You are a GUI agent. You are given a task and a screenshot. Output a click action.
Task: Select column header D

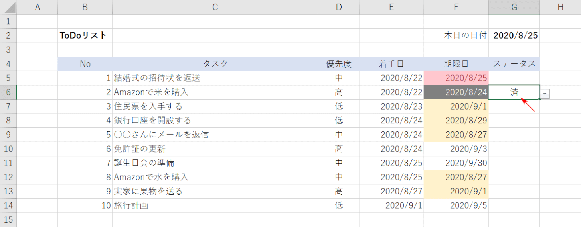(x=339, y=7)
